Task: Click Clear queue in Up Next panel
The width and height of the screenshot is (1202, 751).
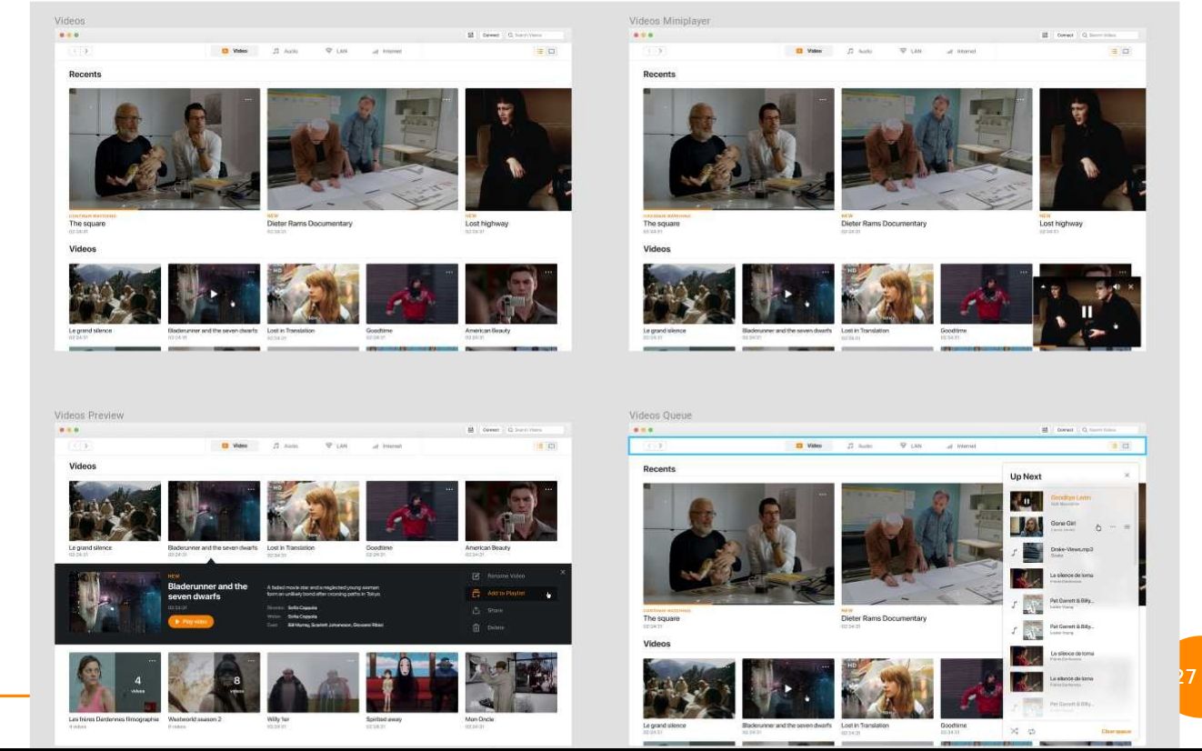Action: pyautogui.click(x=1116, y=731)
